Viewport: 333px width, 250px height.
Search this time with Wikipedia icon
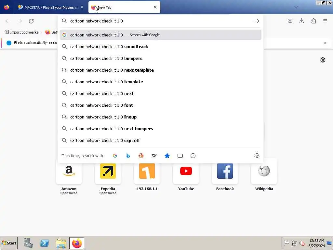pos(154,156)
